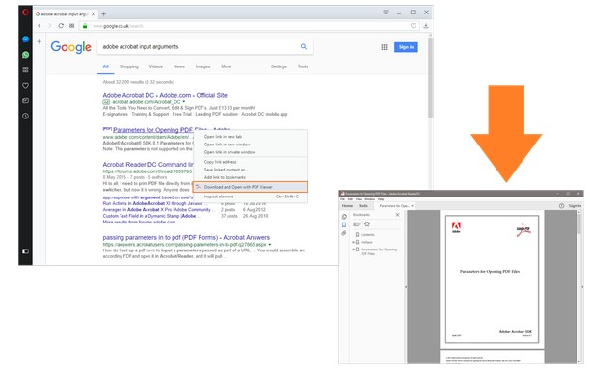Add a new tab with the plus button
The height and width of the screenshot is (368, 590).
pyautogui.click(x=103, y=14)
